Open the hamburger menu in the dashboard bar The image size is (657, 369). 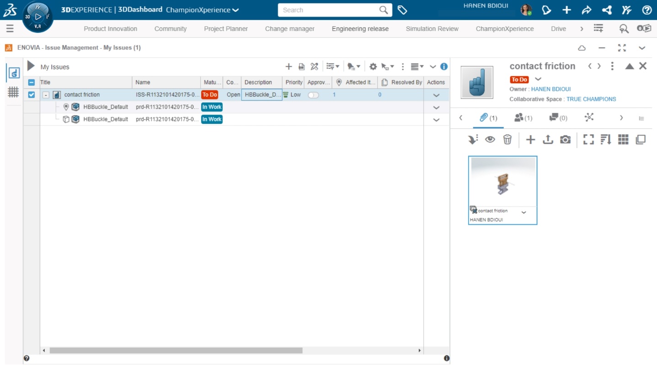(10, 29)
